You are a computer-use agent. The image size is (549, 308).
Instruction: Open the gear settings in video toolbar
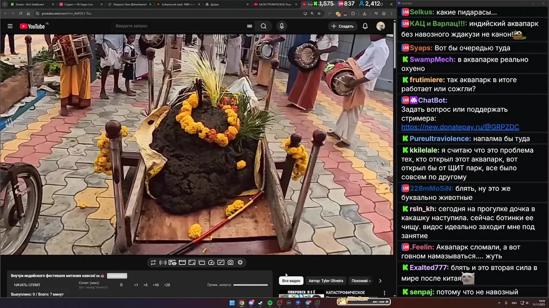point(240,263)
